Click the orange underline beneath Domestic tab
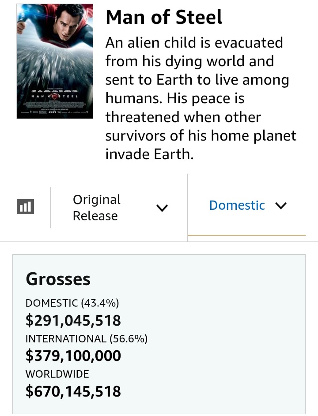The width and height of the screenshot is (318, 416). (x=246, y=235)
